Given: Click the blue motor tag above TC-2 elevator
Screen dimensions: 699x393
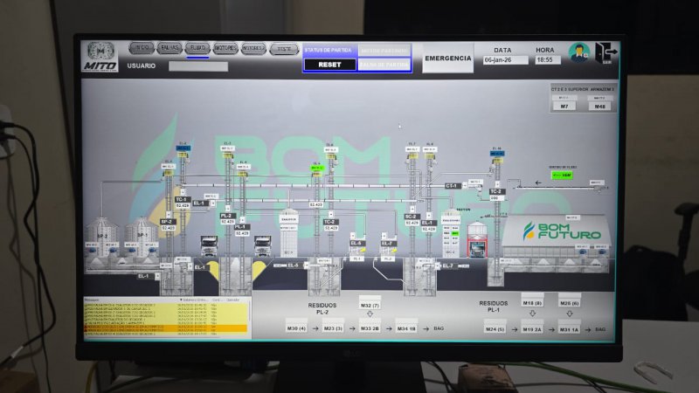Looking at the screenshot, I should pos(497,154).
